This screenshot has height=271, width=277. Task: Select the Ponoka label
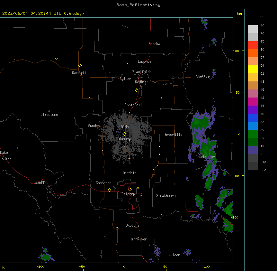click(154, 44)
